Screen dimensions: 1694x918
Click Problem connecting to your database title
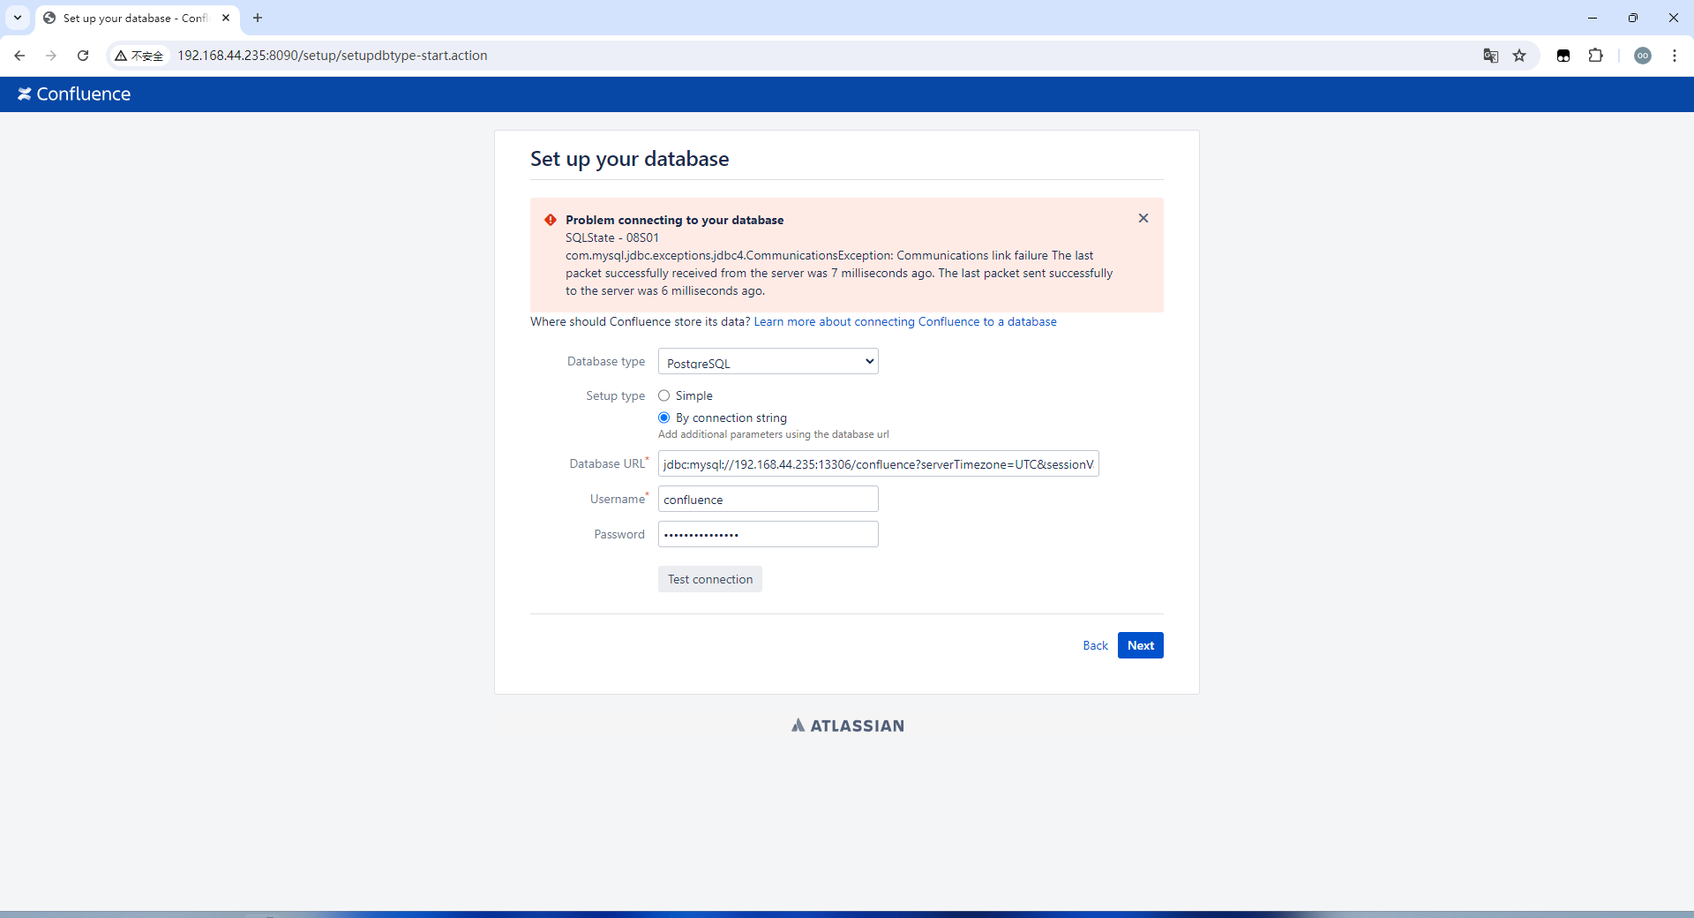tap(675, 220)
